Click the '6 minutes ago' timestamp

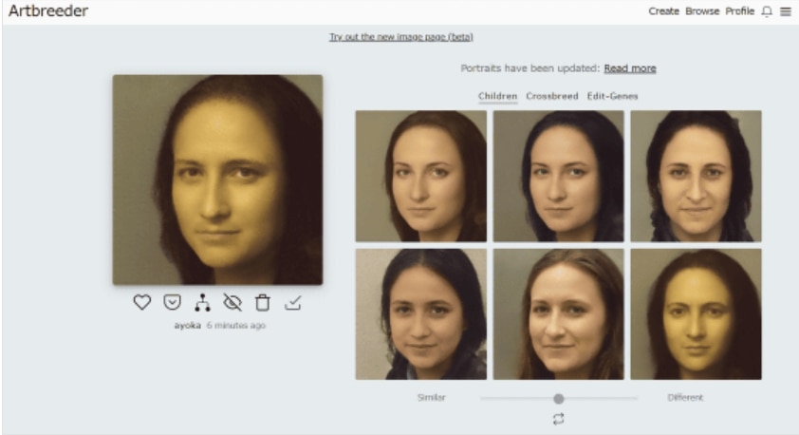pyautogui.click(x=236, y=326)
